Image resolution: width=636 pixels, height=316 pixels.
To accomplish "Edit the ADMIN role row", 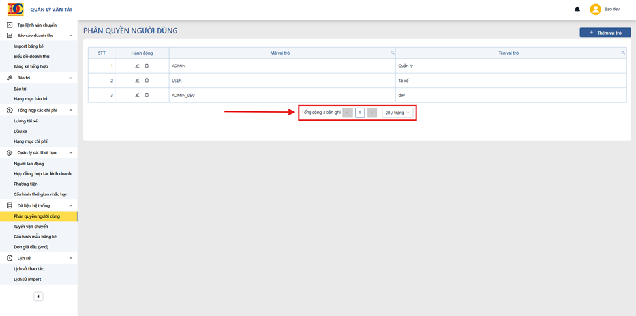I will 137,66.
